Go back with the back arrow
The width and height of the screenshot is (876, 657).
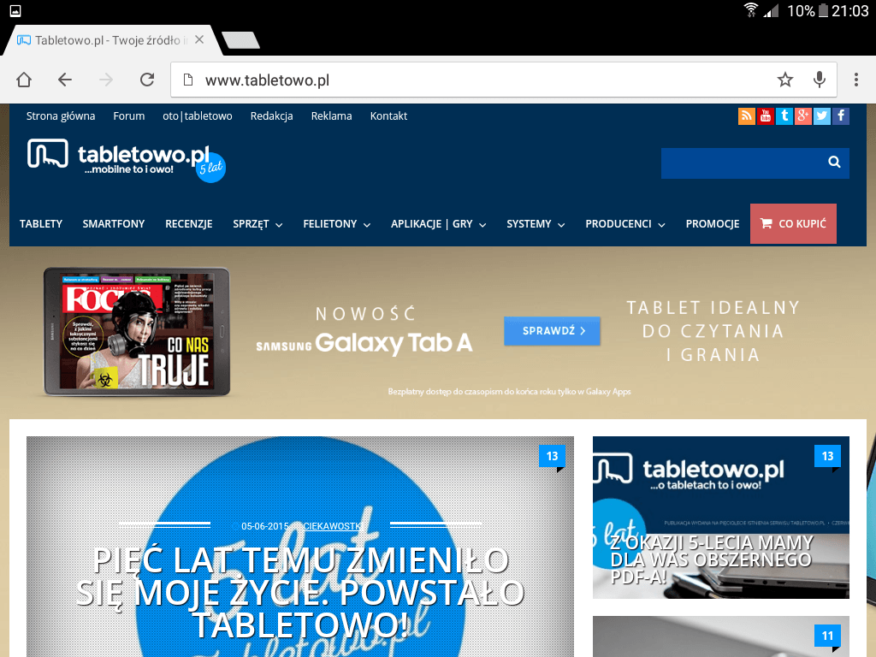coord(65,80)
